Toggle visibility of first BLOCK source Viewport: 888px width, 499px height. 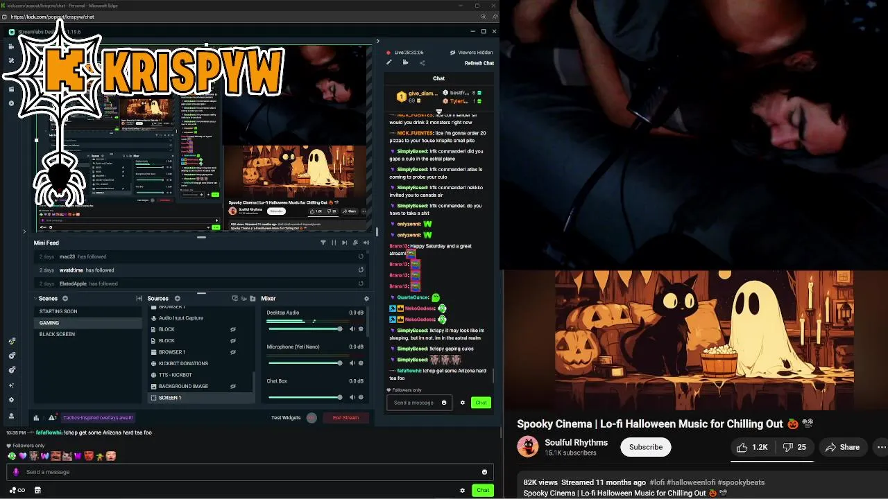233,329
